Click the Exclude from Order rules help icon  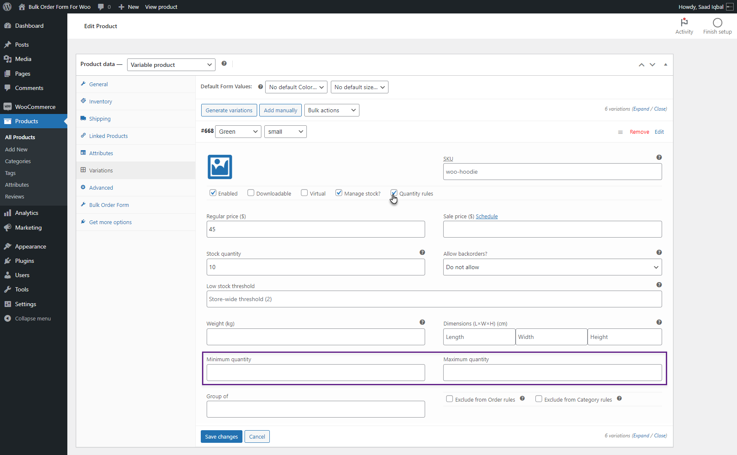pos(522,398)
